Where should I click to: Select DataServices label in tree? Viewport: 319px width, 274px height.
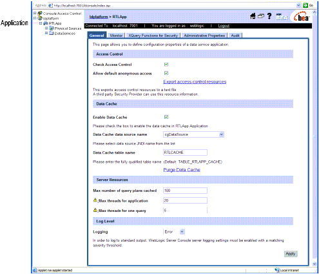point(65,34)
